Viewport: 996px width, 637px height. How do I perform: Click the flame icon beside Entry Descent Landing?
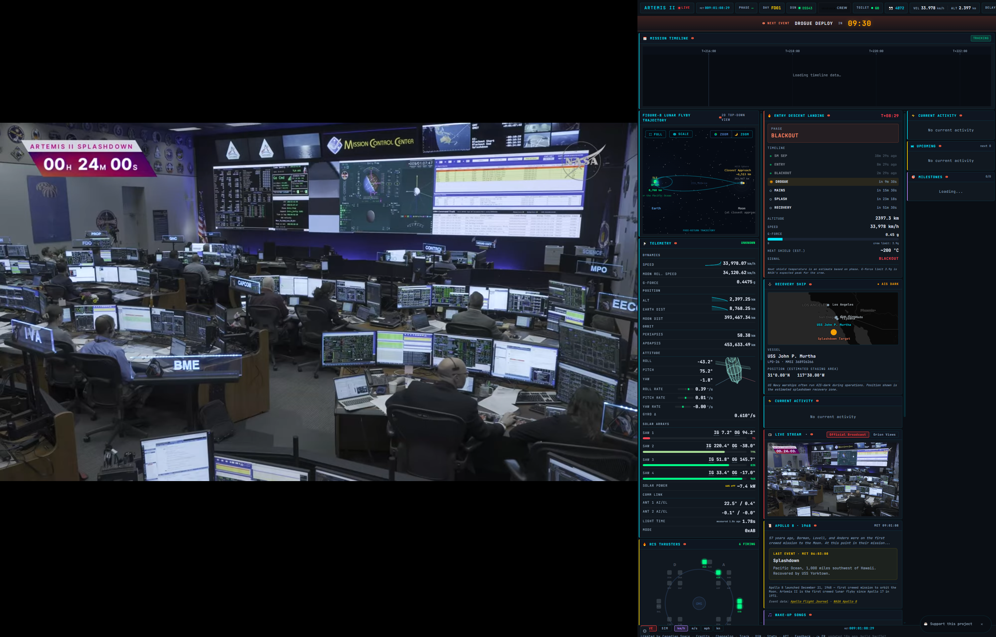pyautogui.click(x=769, y=116)
